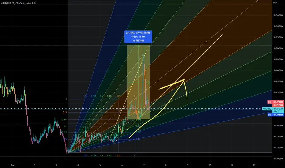The width and height of the screenshot is (285, 168).
Task: Click the blue dotted current price line
Action: pos(131,109)
